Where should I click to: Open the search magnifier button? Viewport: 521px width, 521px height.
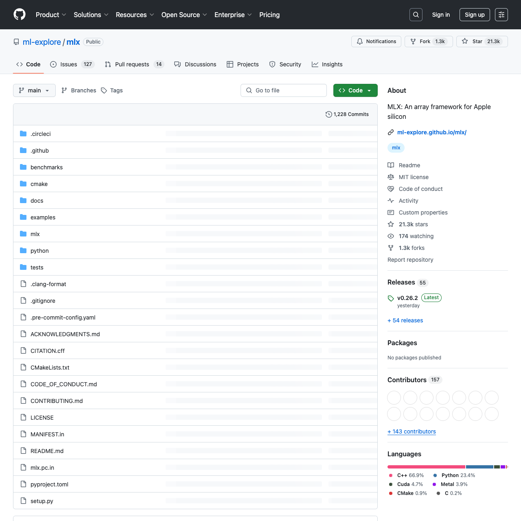point(416,15)
